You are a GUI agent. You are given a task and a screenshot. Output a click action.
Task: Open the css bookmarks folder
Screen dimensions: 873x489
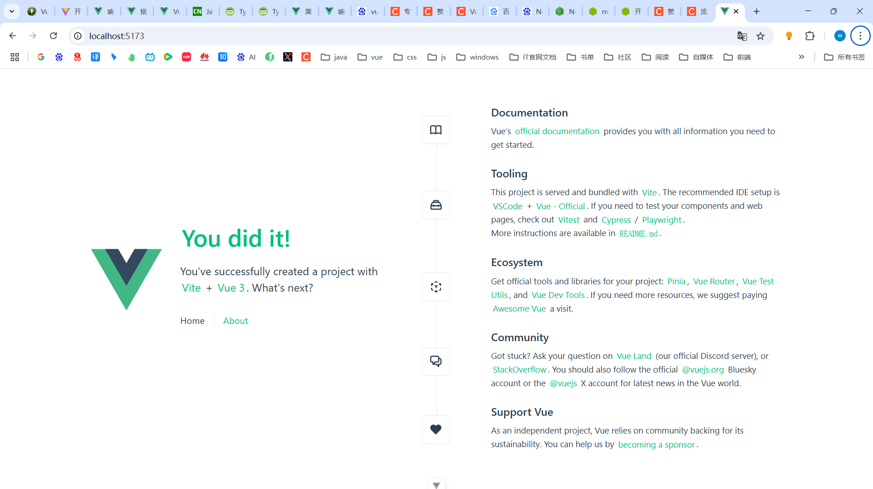pyautogui.click(x=405, y=57)
